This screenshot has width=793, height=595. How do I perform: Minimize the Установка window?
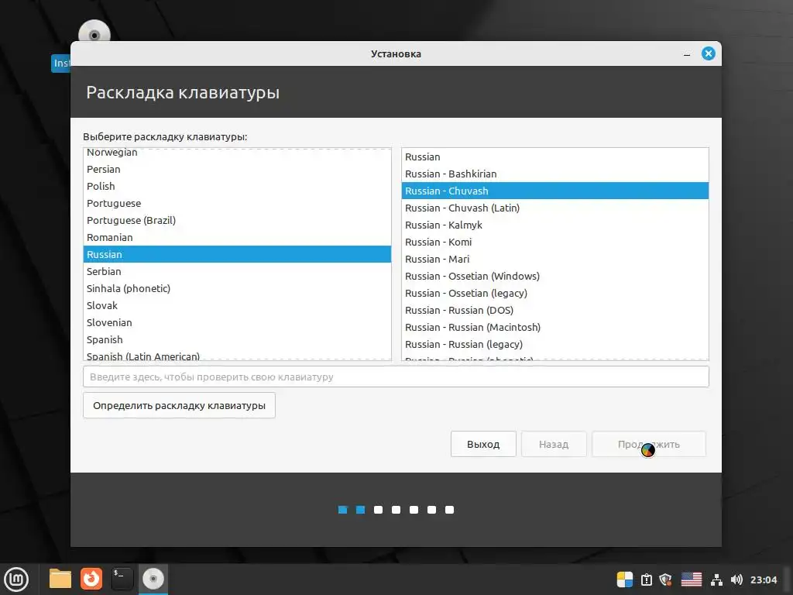(x=687, y=54)
